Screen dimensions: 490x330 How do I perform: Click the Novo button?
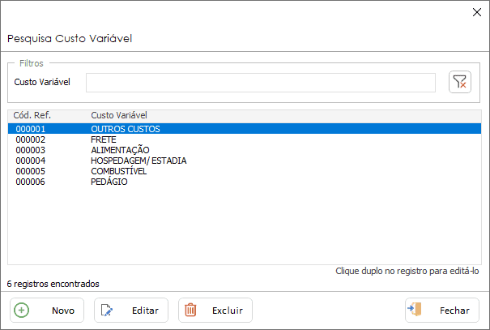click(x=47, y=310)
